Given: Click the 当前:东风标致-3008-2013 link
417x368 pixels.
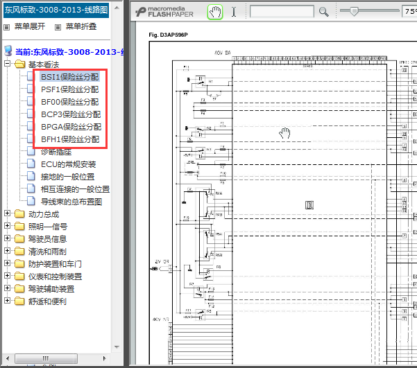Looking at the screenshot, I should point(69,52).
